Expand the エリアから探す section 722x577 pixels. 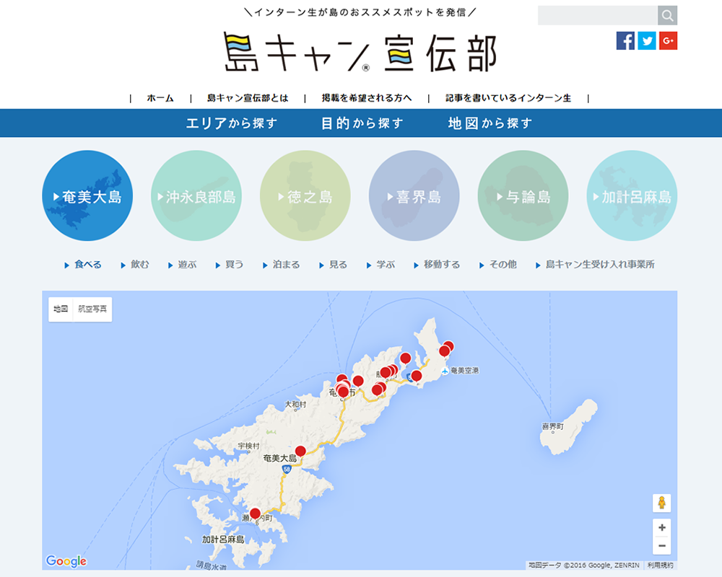231,123
